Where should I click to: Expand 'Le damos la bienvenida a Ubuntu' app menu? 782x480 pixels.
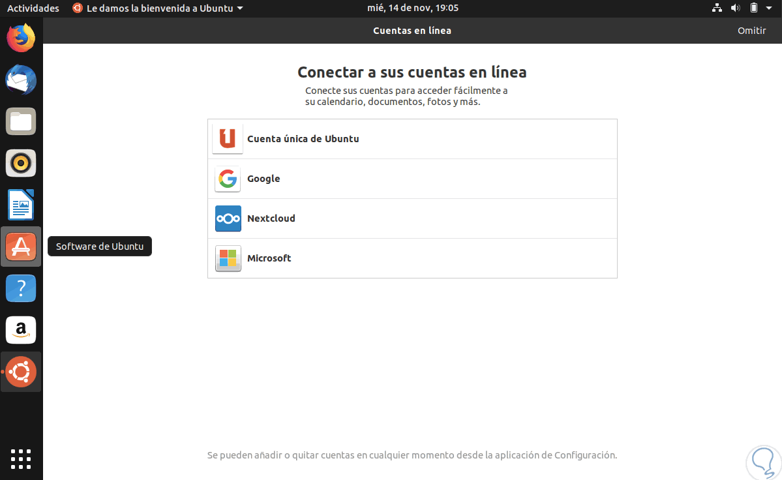pyautogui.click(x=158, y=8)
